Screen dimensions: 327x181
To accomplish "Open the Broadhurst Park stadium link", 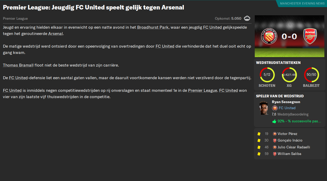I will click(x=152, y=27).
